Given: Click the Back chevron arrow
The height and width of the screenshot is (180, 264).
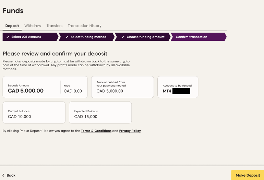Looking at the screenshot, I should [x=3, y=175].
